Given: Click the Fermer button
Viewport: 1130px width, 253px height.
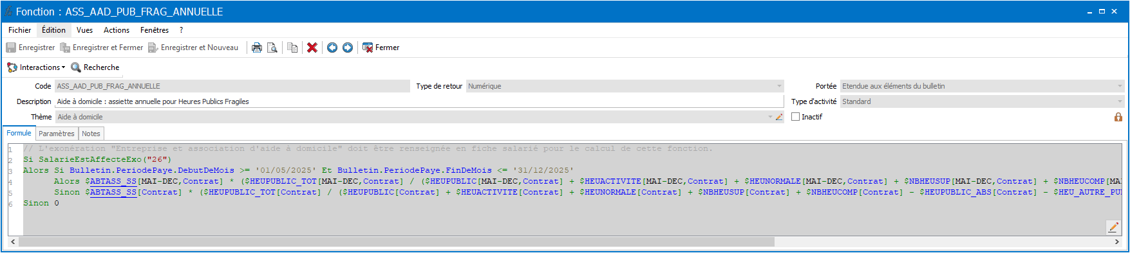Looking at the screenshot, I should pos(381,48).
